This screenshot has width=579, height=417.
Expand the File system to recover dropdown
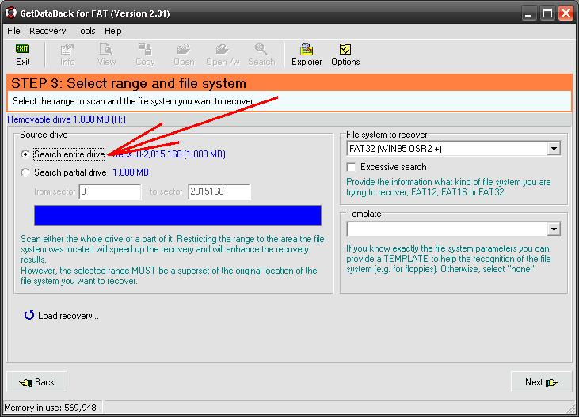pyautogui.click(x=554, y=149)
